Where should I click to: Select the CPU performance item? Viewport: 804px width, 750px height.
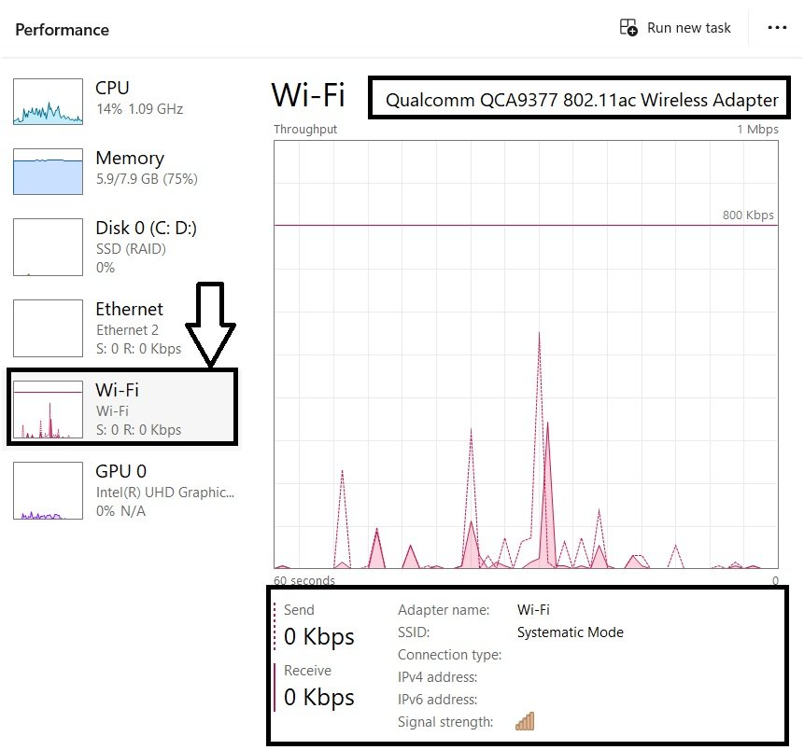(x=122, y=101)
